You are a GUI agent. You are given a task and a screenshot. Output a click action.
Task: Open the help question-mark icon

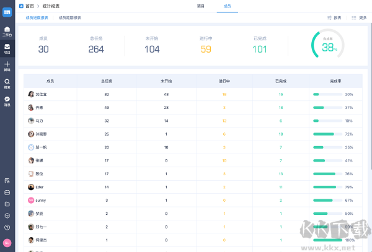(x=7, y=227)
